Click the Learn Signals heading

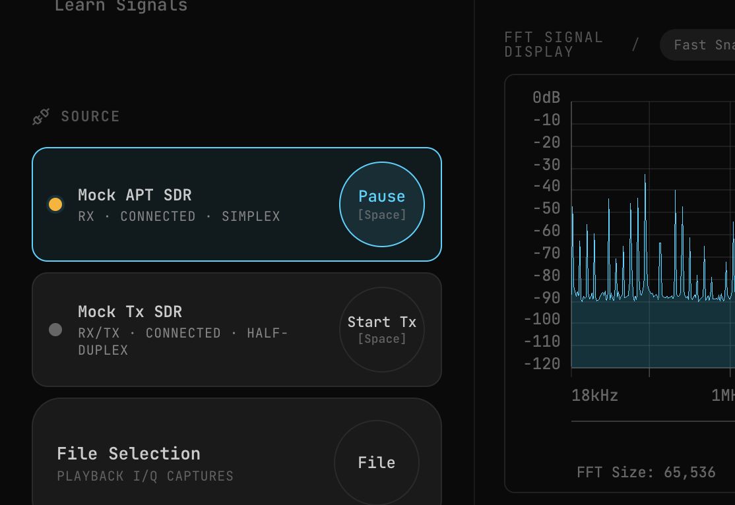121,6
